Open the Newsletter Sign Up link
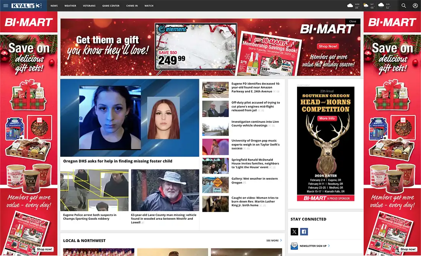The image size is (421, 256). pos(313,246)
